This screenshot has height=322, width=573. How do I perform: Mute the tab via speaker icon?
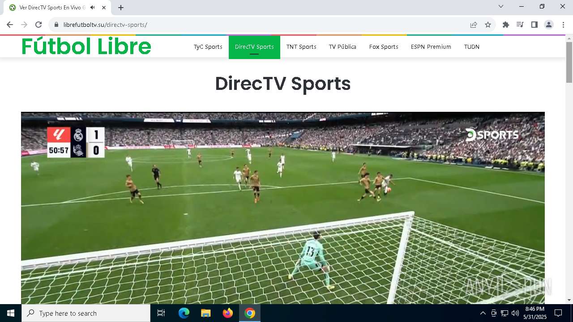(x=93, y=8)
